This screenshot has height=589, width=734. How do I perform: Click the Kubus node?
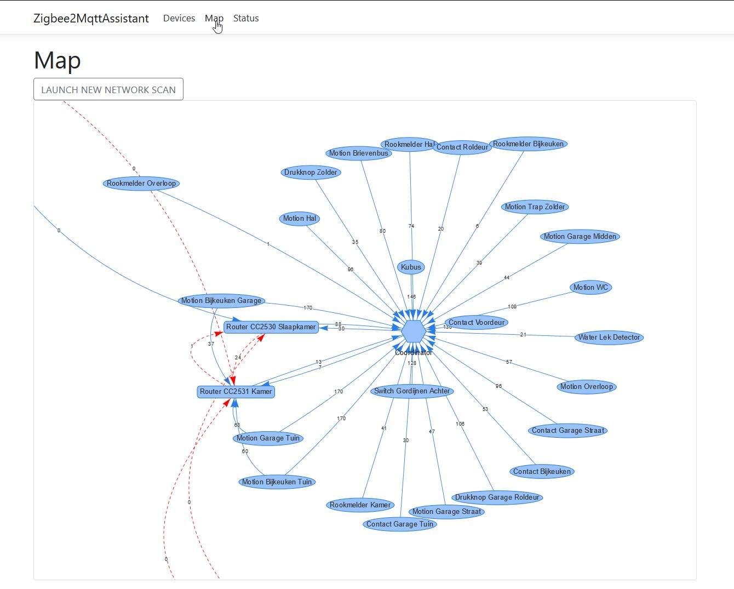(411, 267)
